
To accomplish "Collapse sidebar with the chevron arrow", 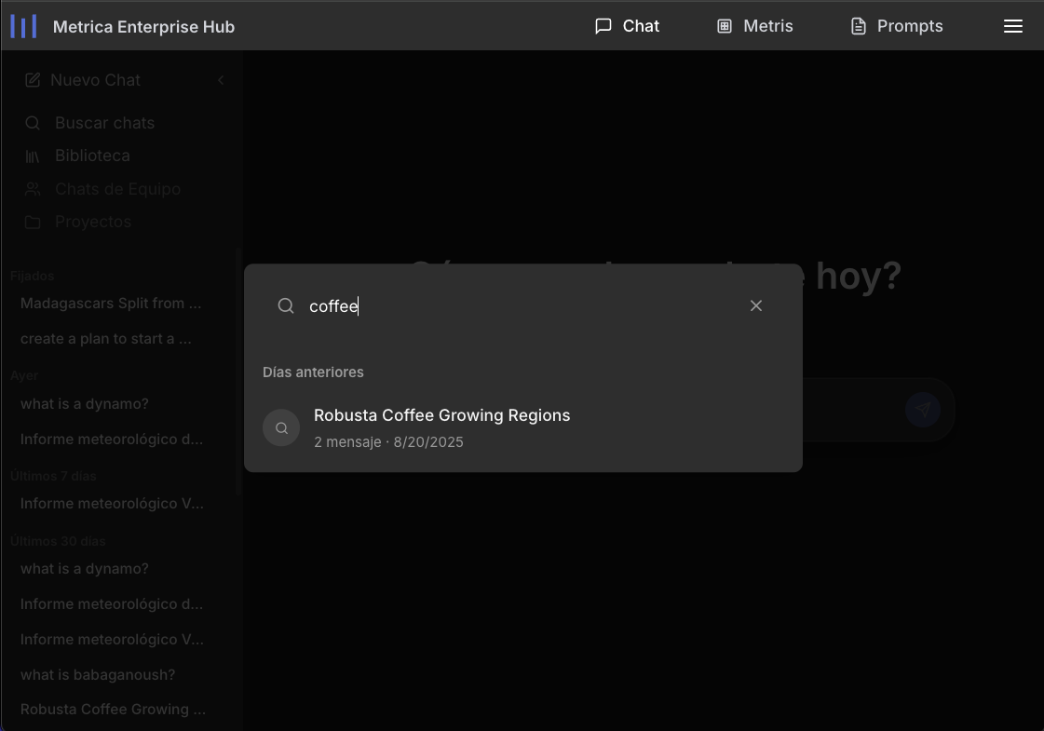I will (x=221, y=80).
